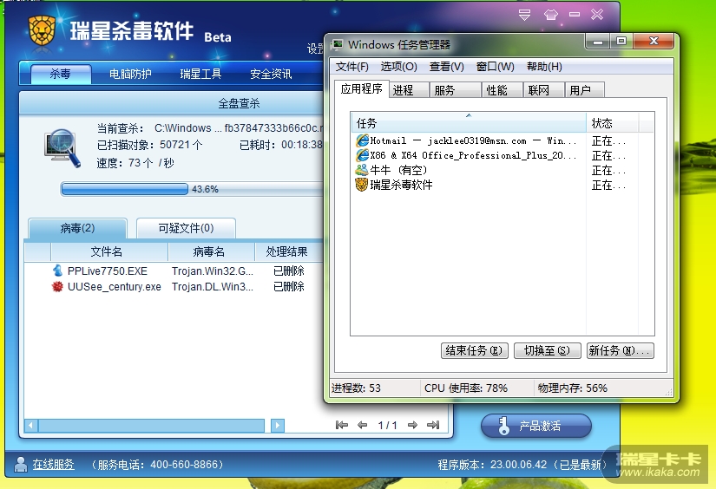Open the 在线服务 link

click(x=53, y=465)
